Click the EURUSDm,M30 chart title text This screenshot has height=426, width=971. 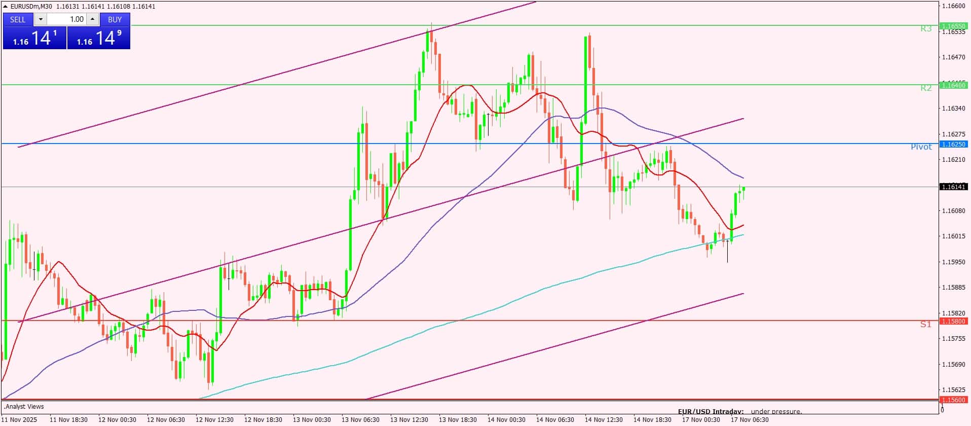pos(32,6)
